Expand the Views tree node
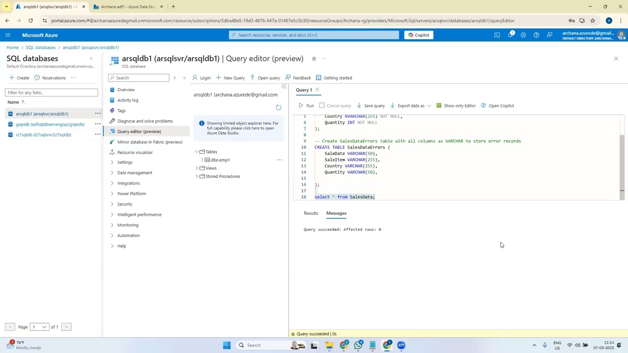This screenshot has height=353, width=628. point(197,168)
